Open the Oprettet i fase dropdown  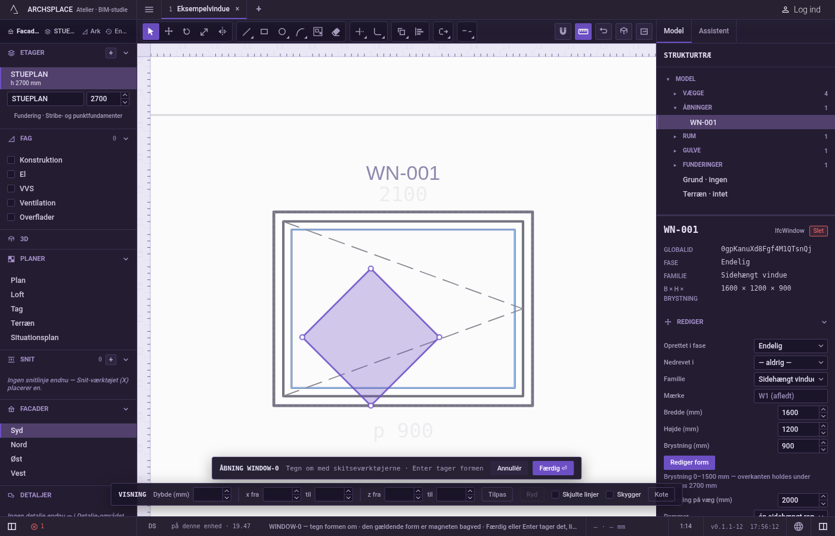click(791, 346)
